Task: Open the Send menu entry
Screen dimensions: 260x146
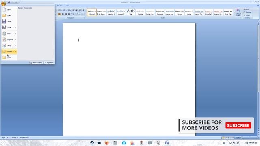Action: pos(9,45)
